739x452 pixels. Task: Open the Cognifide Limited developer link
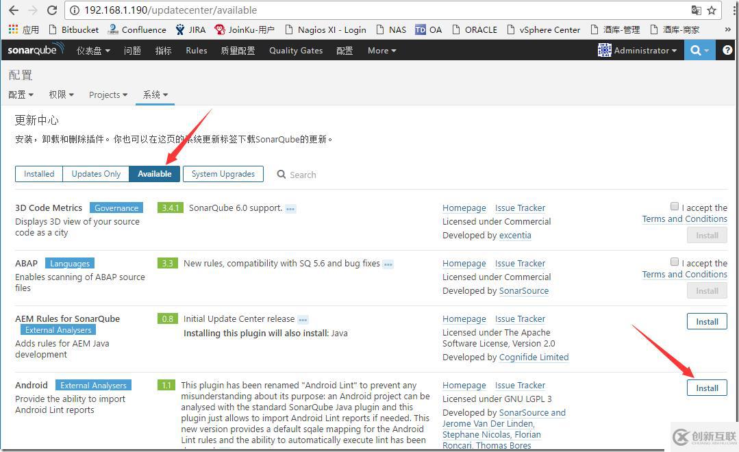pos(534,357)
